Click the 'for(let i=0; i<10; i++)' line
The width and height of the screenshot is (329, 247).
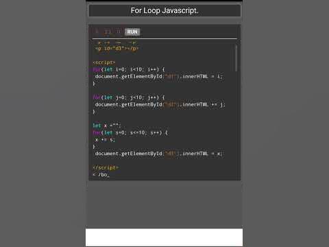[129, 69]
